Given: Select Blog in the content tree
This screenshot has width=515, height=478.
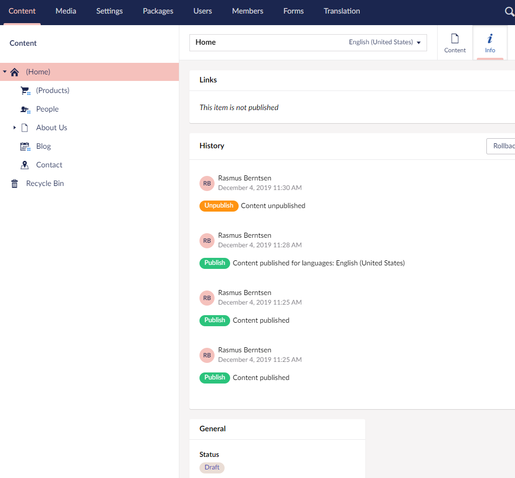Looking at the screenshot, I should pos(43,147).
